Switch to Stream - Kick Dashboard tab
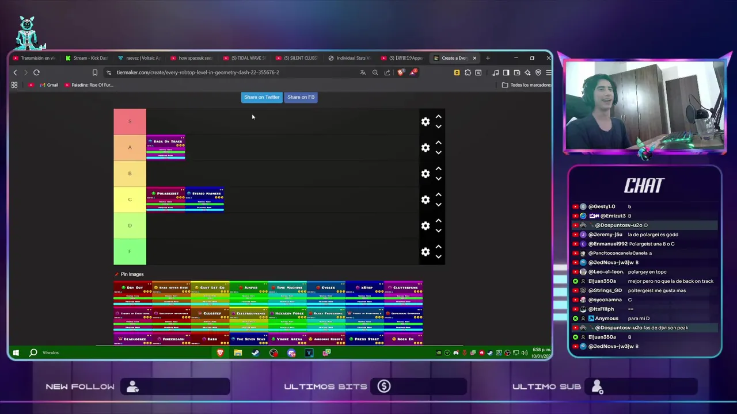Screen dimensions: 737x414 tap(86, 58)
